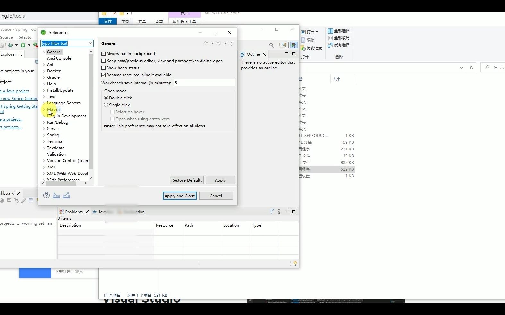The height and width of the screenshot is (315, 505).
Task: Open the address bar dropdown in Explorer window
Action: [x=461, y=67]
